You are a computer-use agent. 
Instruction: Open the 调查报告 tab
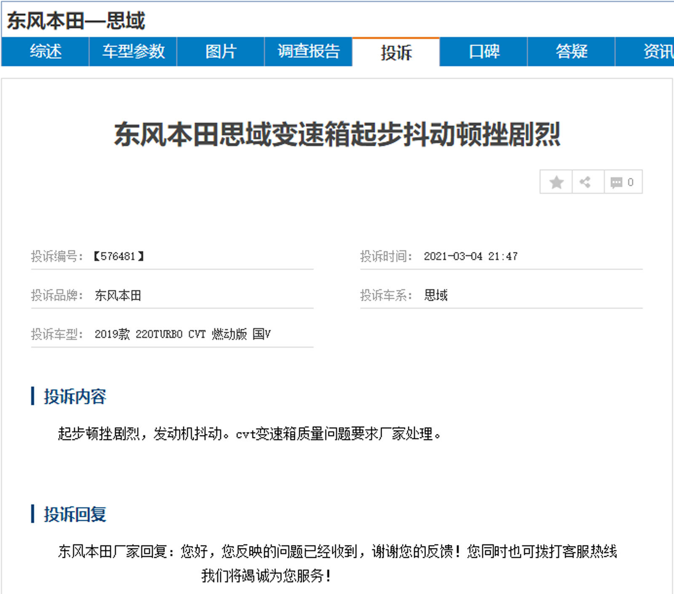click(x=308, y=51)
